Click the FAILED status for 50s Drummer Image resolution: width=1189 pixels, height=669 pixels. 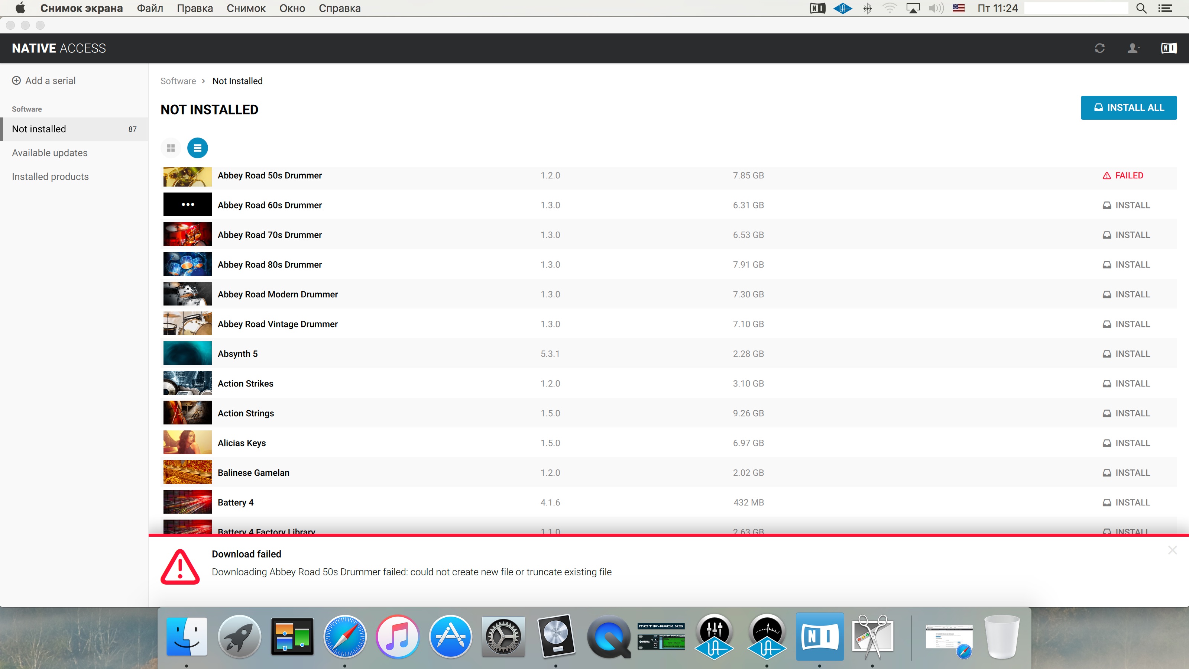coord(1123,175)
